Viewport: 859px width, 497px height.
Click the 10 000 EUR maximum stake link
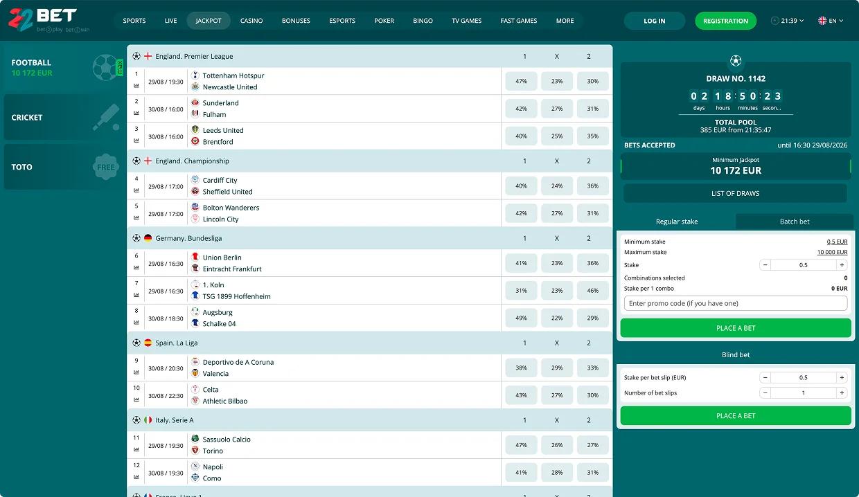tap(832, 252)
